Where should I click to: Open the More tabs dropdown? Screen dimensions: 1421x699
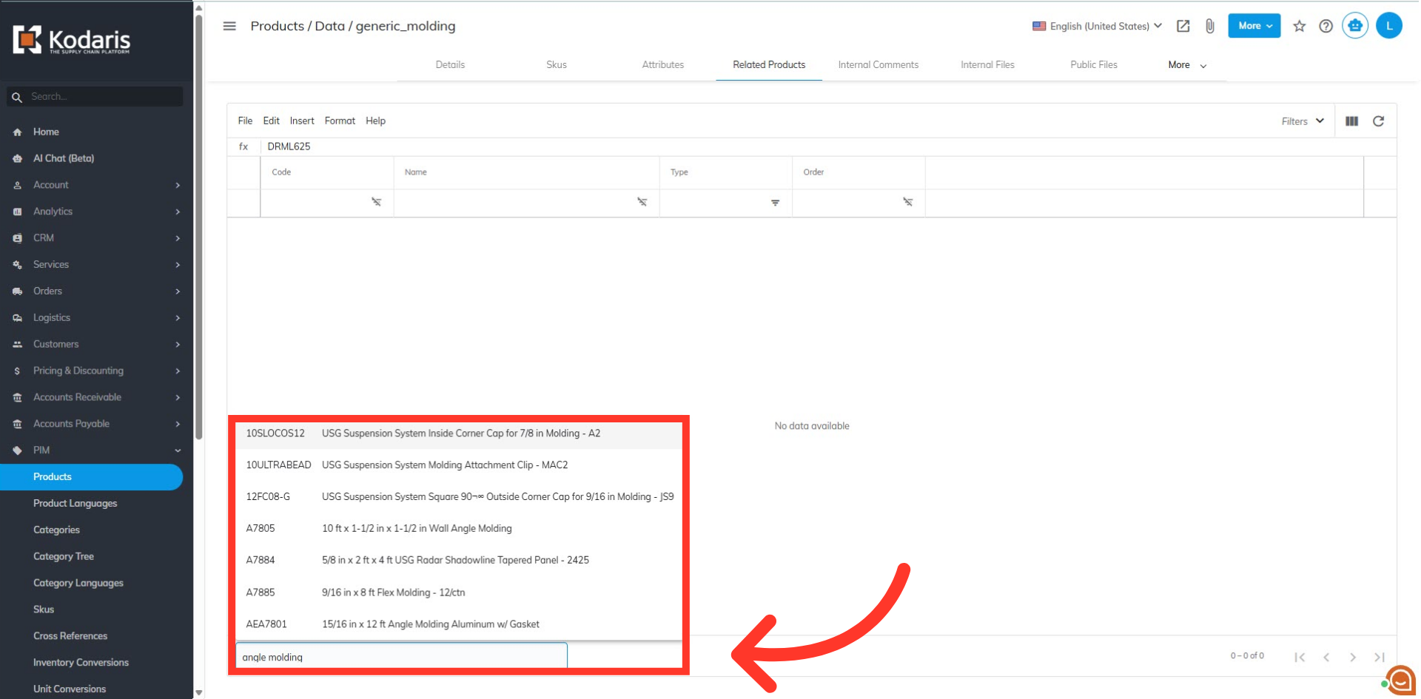[1187, 65]
